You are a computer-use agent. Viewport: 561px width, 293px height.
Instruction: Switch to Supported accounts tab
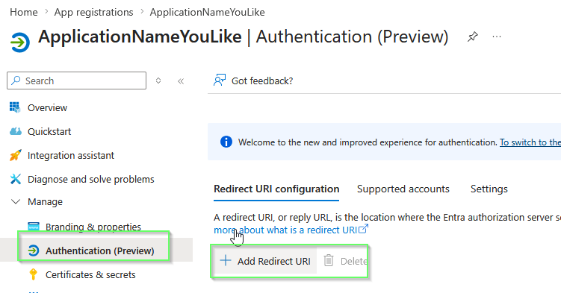pyautogui.click(x=403, y=189)
